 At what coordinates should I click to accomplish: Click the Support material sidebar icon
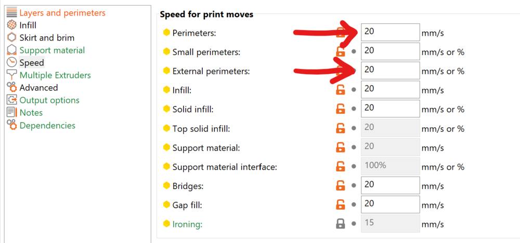tap(11, 50)
